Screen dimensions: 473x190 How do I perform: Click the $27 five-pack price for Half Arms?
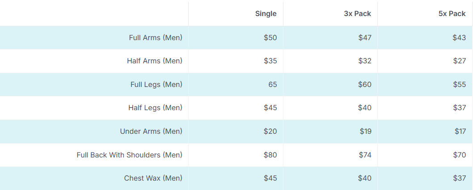pos(460,61)
